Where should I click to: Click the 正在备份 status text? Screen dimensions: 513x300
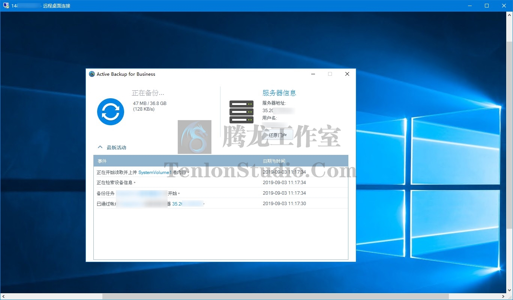[x=148, y=93]
